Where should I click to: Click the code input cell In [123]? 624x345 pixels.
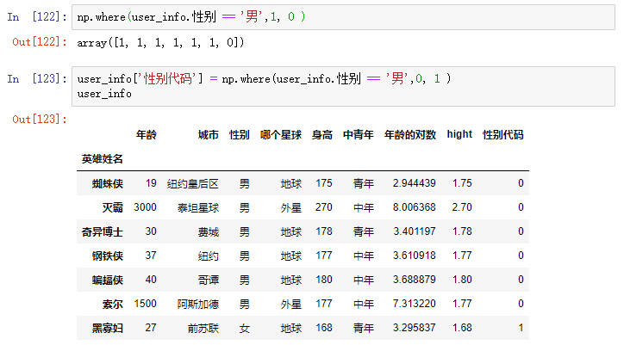343,86
